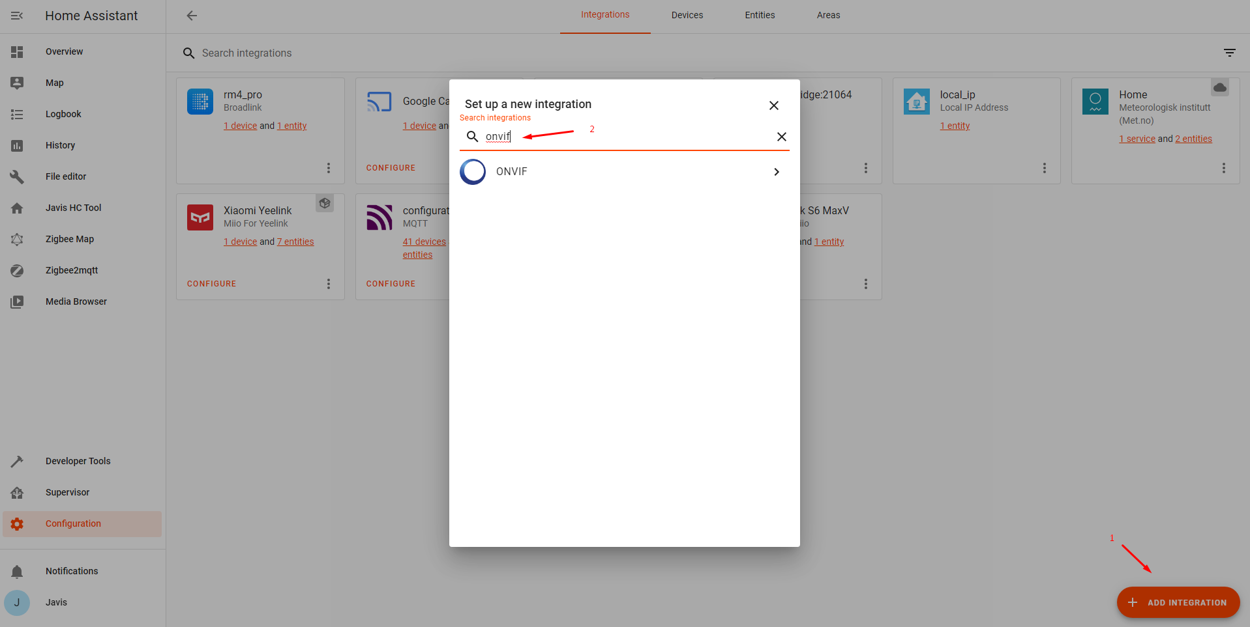Click the Broadlink rm4_pro logo
This screenshot has width=1250, height=627.
(200, 102)
